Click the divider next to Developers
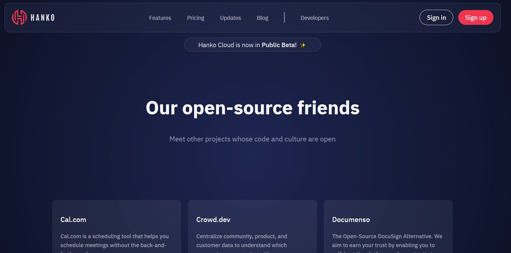 click(x=284, y=17)
